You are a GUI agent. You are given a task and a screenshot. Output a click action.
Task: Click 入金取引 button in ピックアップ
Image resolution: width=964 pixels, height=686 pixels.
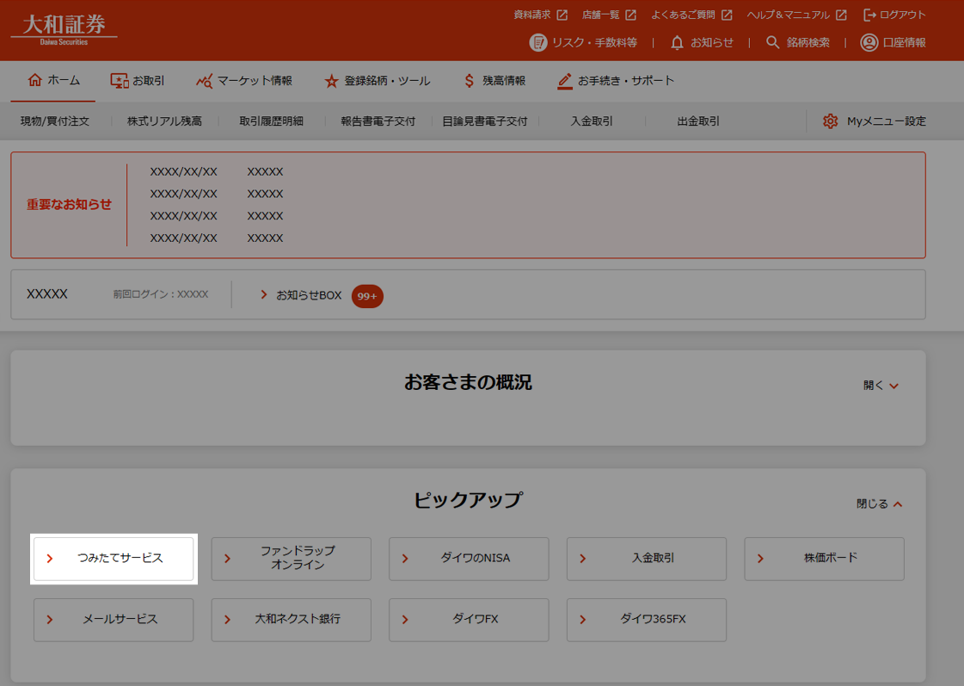(x=647, y=559)
